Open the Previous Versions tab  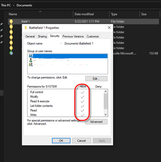[73, 36]
